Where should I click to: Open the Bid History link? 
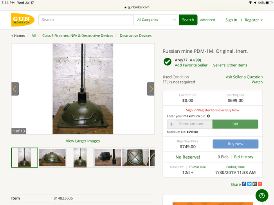[243, 157]
